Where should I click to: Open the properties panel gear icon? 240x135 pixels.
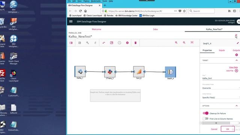point(237,55)
